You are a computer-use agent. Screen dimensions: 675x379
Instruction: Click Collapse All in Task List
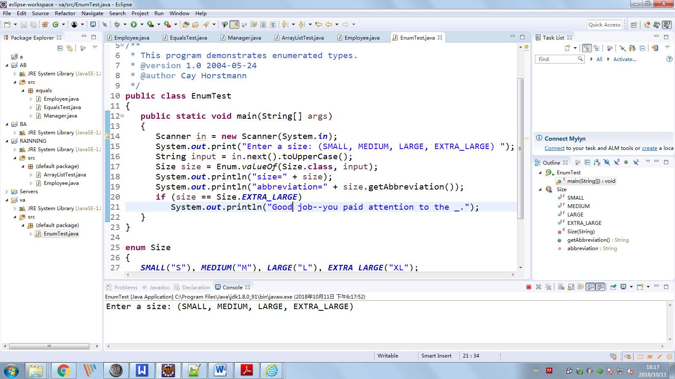[642, 48]
